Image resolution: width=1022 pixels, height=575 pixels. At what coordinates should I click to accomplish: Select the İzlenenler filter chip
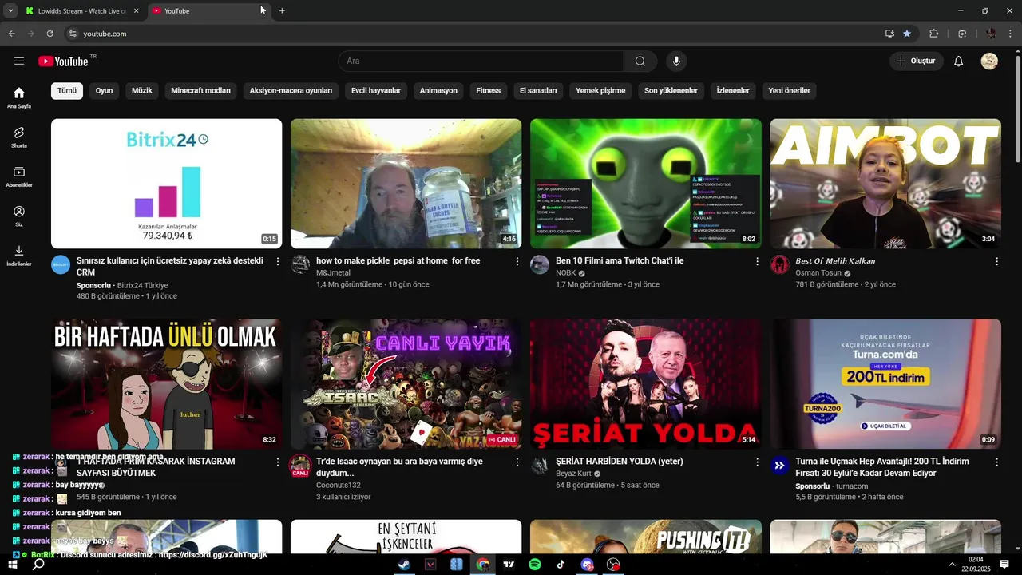click(733, 91)
